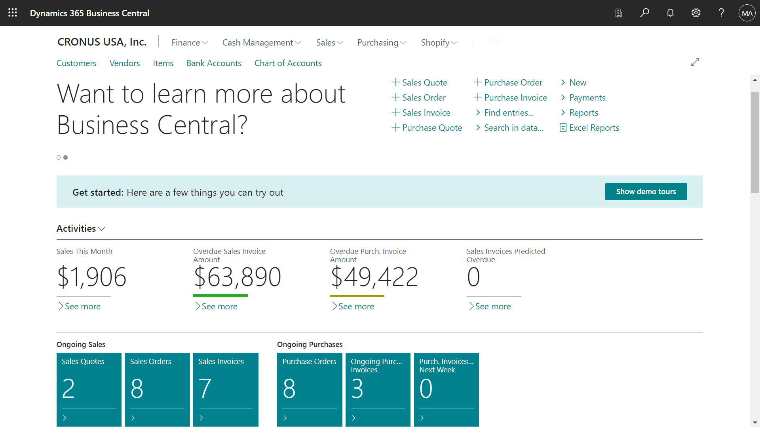Click the vertical scrollbar thumb

pyautogui.click(x=755, y=143)
